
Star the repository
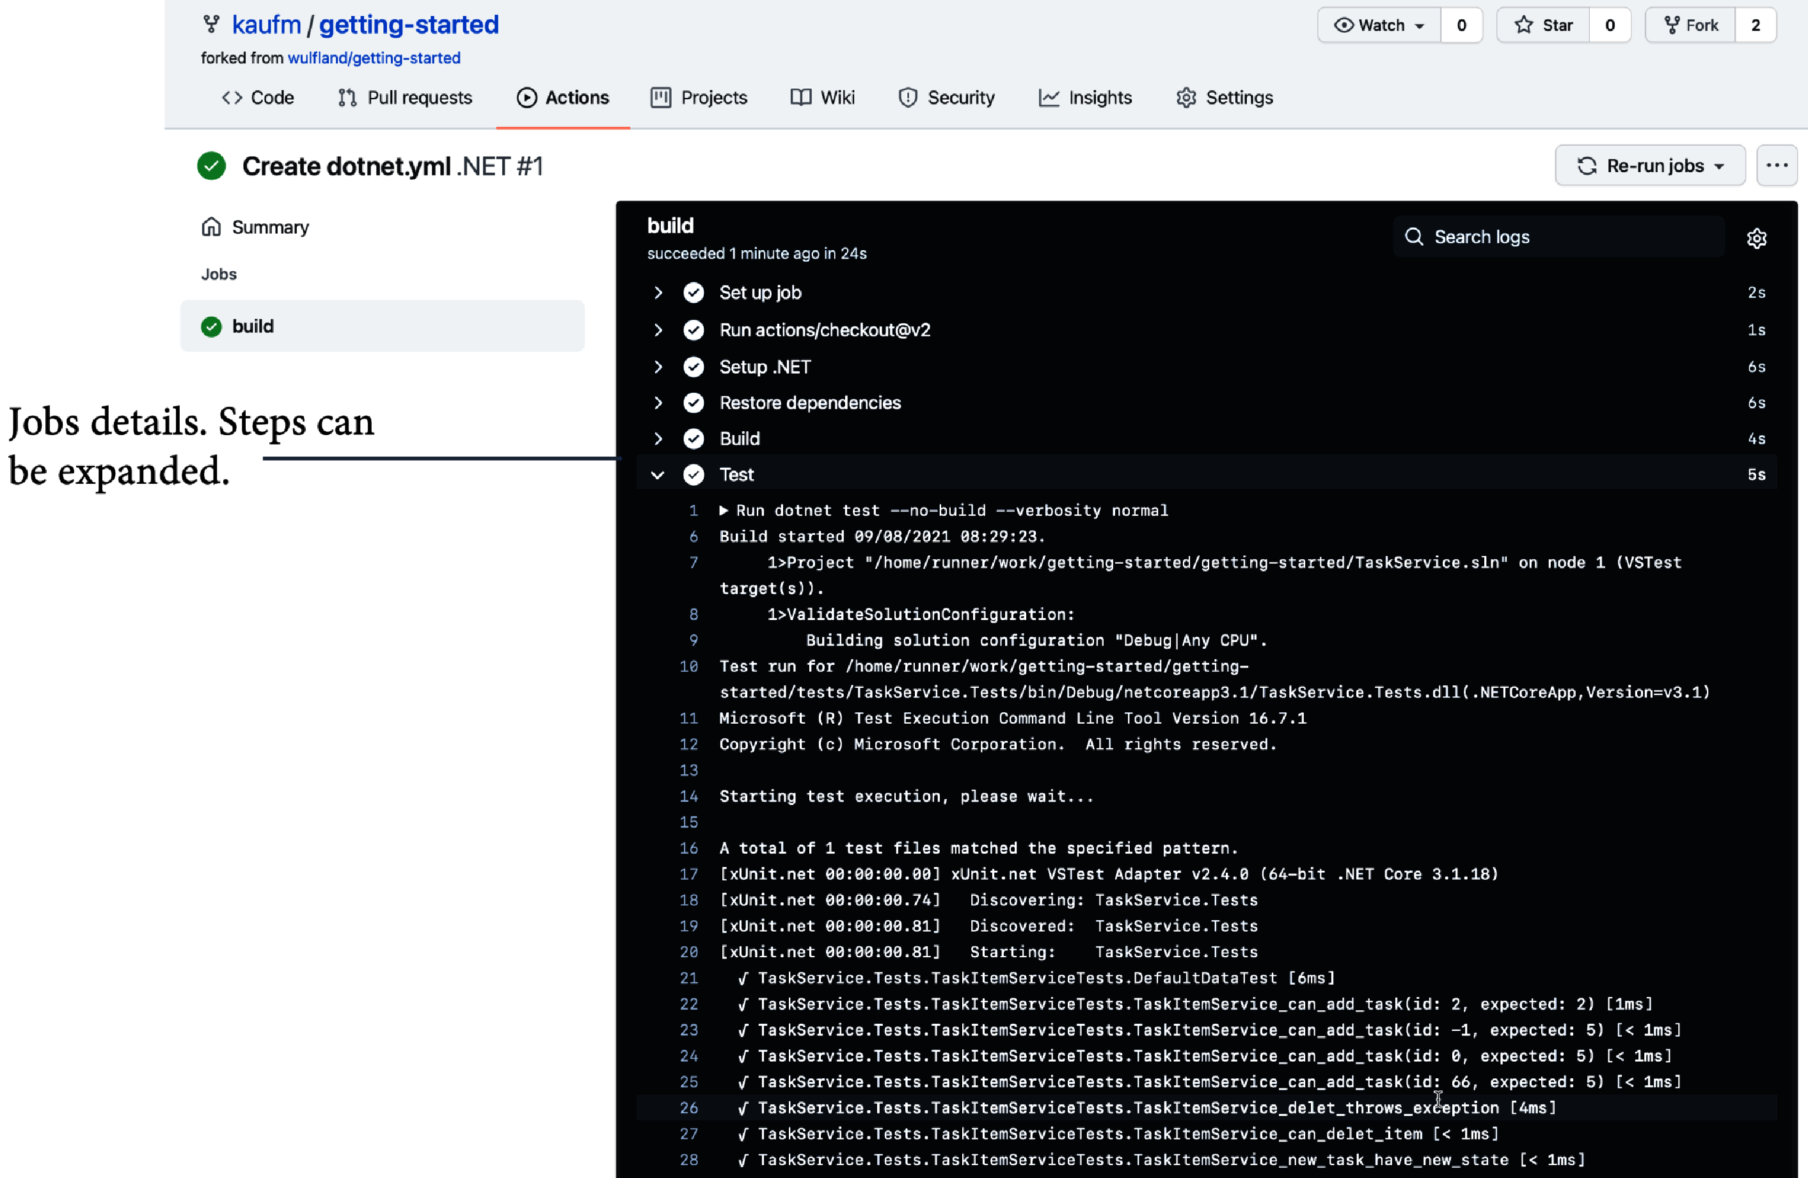coord(1543,25)
